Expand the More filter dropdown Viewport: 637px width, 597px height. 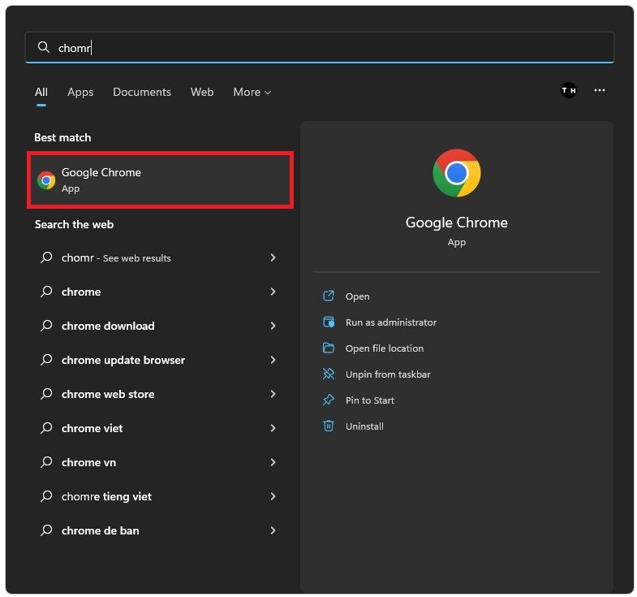click(252, 93)
